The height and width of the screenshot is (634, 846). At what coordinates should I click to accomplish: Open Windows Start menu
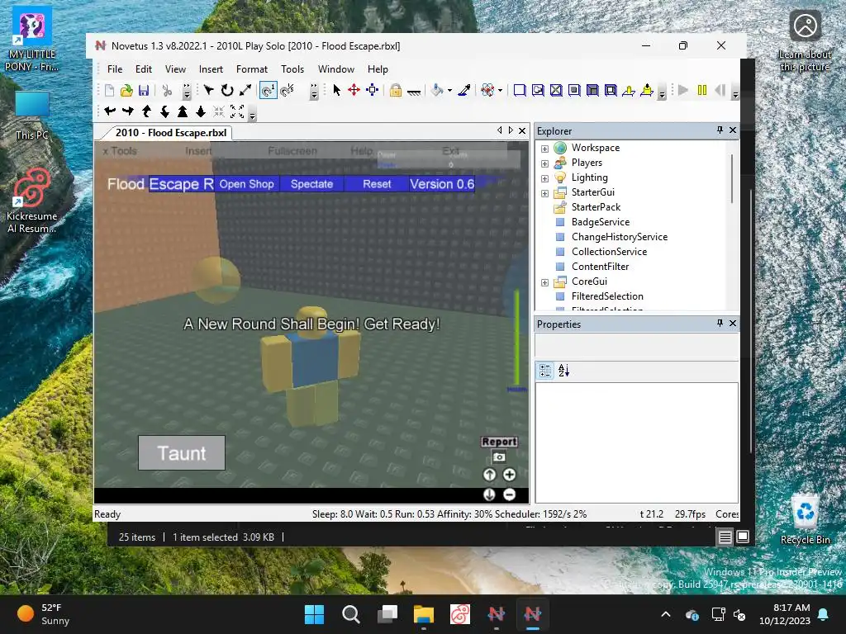point(314,614)
